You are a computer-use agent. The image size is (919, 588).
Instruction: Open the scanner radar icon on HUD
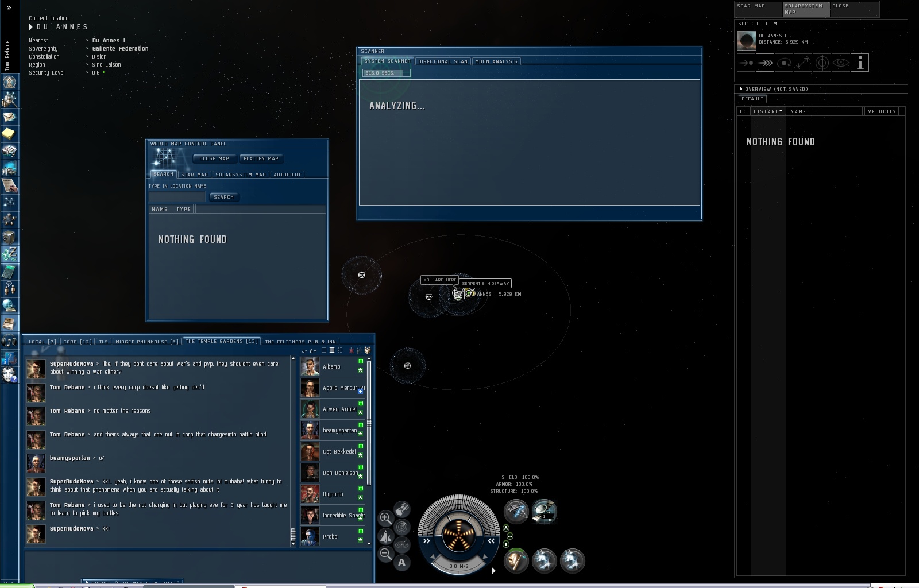click(402, 527)
